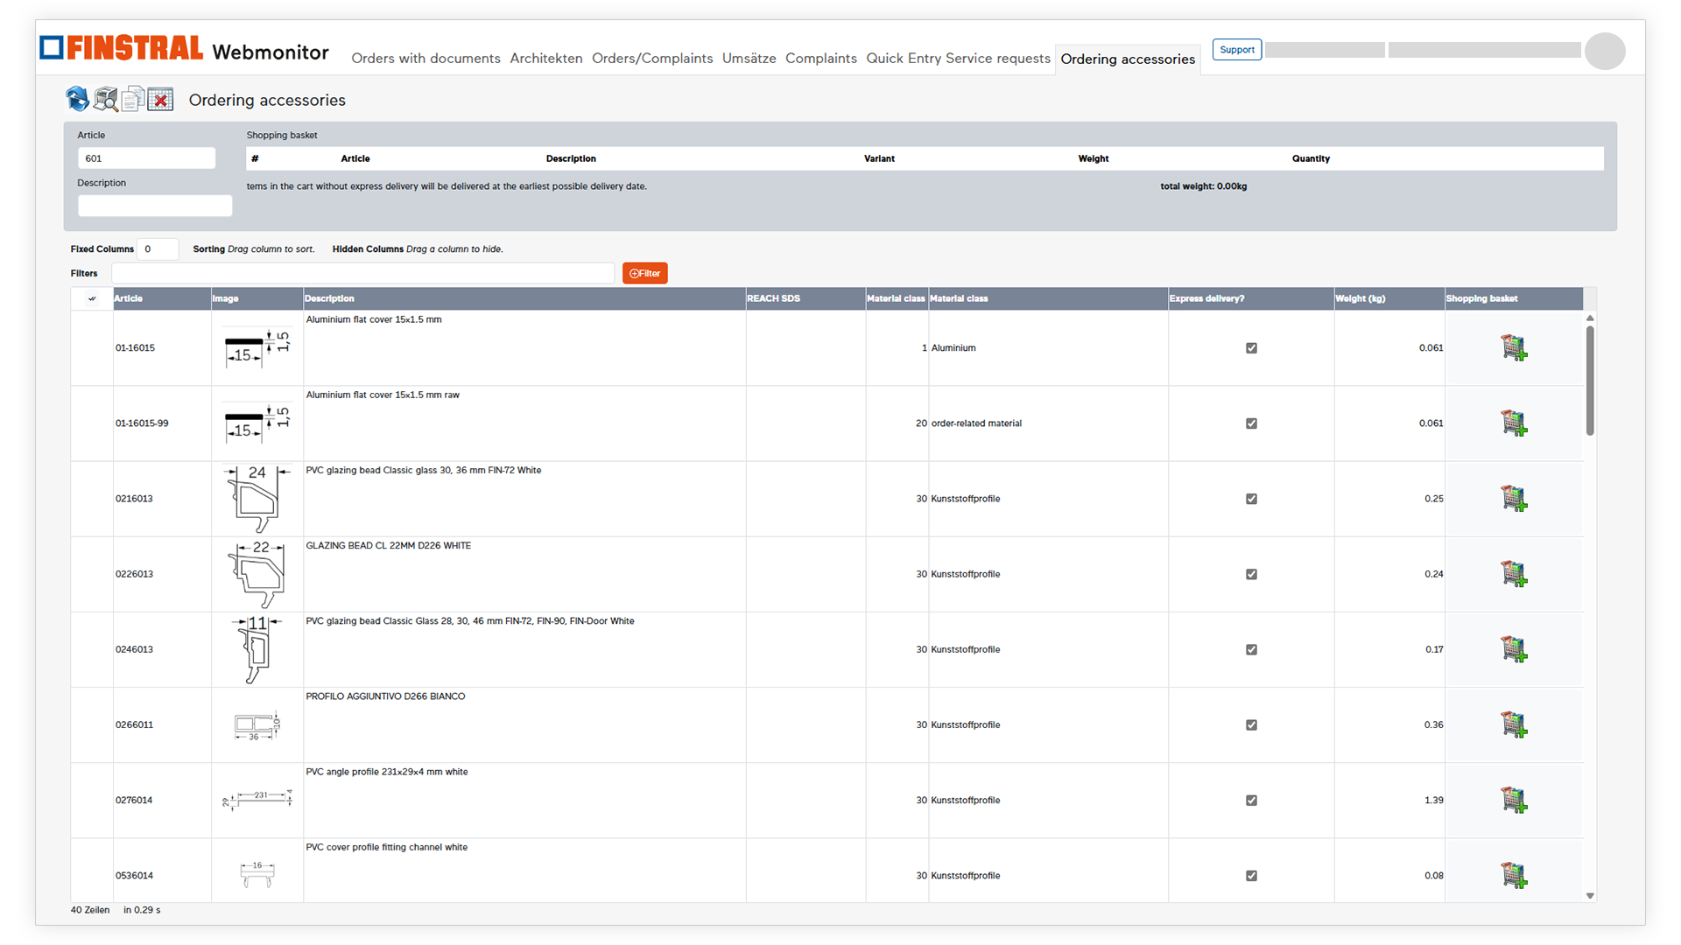Click the blue refresh arrows icon
Image resolution: width=1681 pixels, height=945 pixels.
[77, 99]
